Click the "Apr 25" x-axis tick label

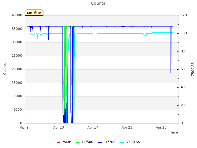pos(161,127)
